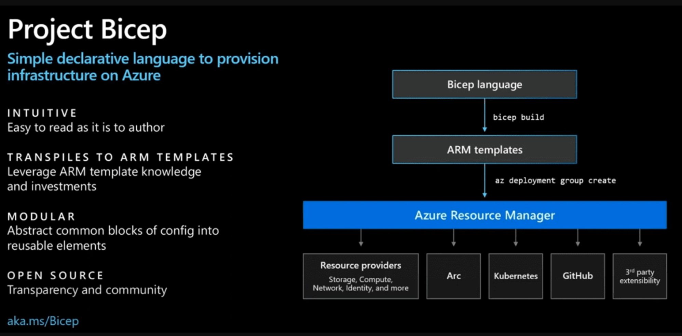Select the TRANSPILES TO ARM TEMPLATES heading
This screenshot has height=336, width=682.
pos(120,157)
